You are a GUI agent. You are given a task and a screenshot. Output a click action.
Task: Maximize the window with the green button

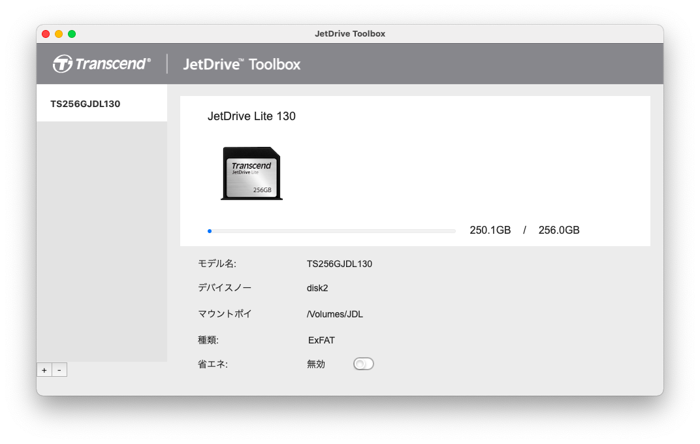(72, 34)
